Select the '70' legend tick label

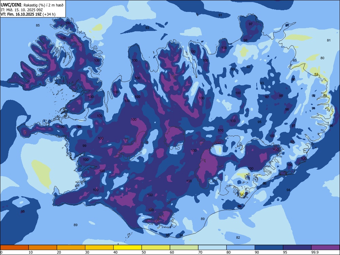tap(200, 252)
